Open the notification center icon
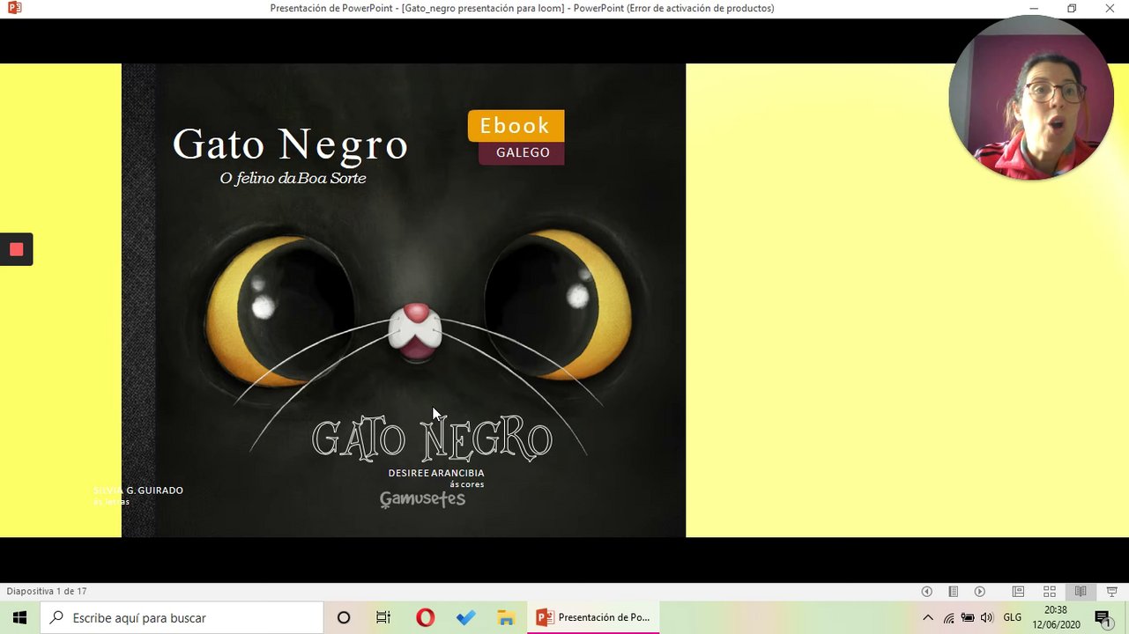The height and width of the screenshot is (634, 1129). pyautogui.click(x=1103, y=618)
